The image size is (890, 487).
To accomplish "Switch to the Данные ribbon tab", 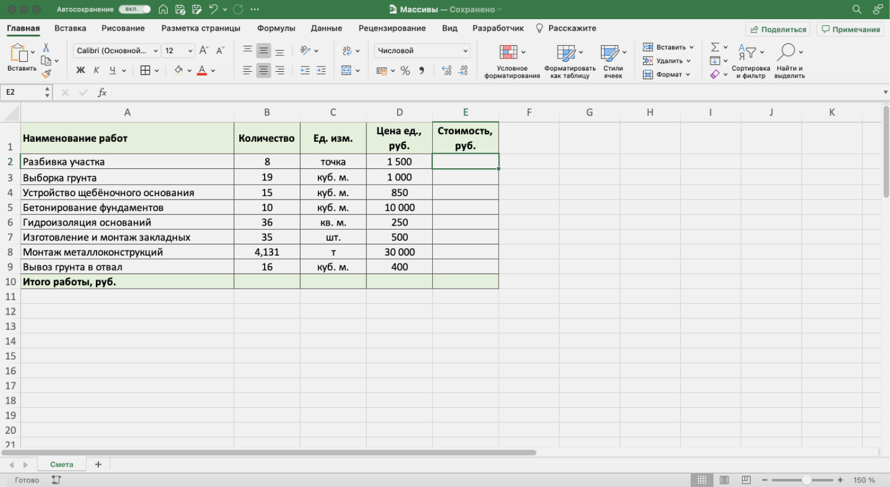I will point(326,28).
